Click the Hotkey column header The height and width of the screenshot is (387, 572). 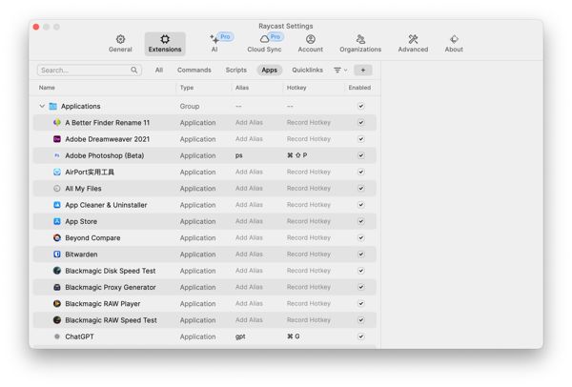coord(296,88)
